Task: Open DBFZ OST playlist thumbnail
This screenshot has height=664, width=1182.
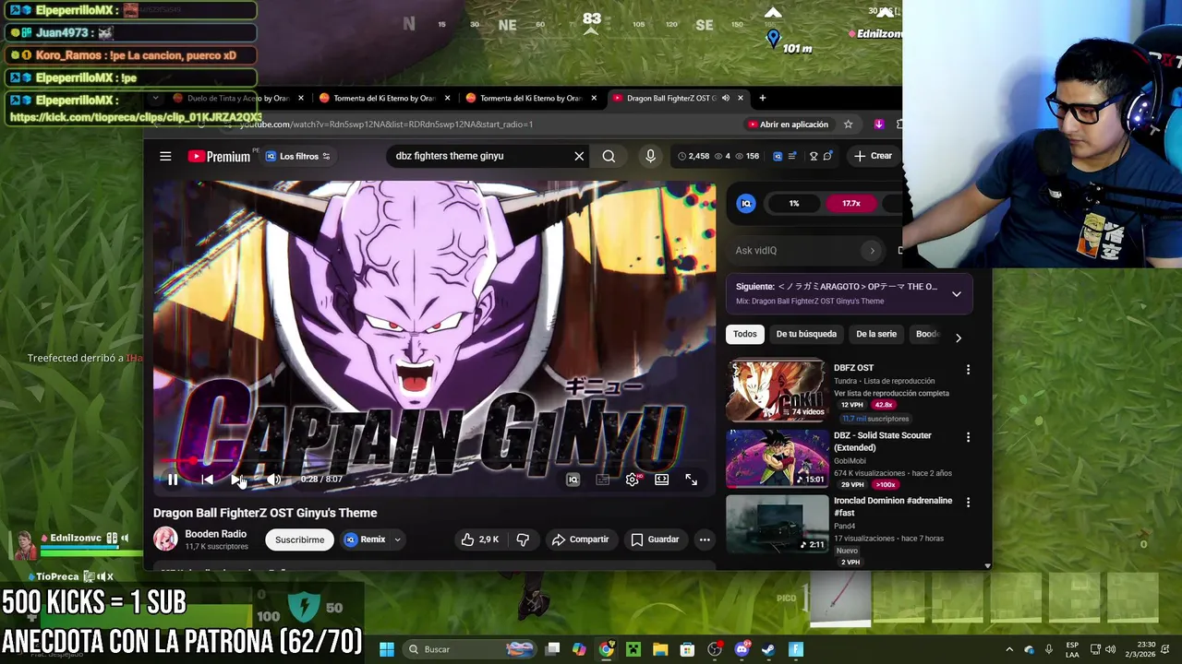Action: (777, 390)
